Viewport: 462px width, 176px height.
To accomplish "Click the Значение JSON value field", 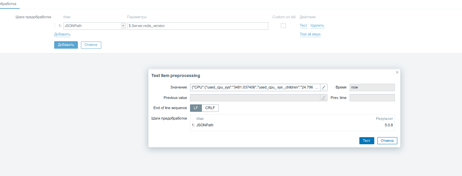I will click(x=255, y=87).
